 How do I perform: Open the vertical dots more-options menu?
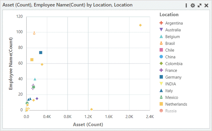click(x=186, y=5)
